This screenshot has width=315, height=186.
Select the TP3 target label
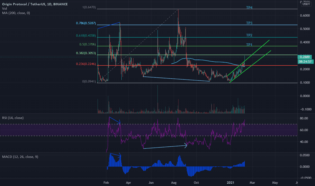point(249,23)
